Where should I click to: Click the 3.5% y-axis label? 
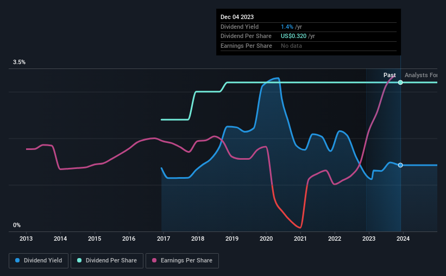coord(19,62)
